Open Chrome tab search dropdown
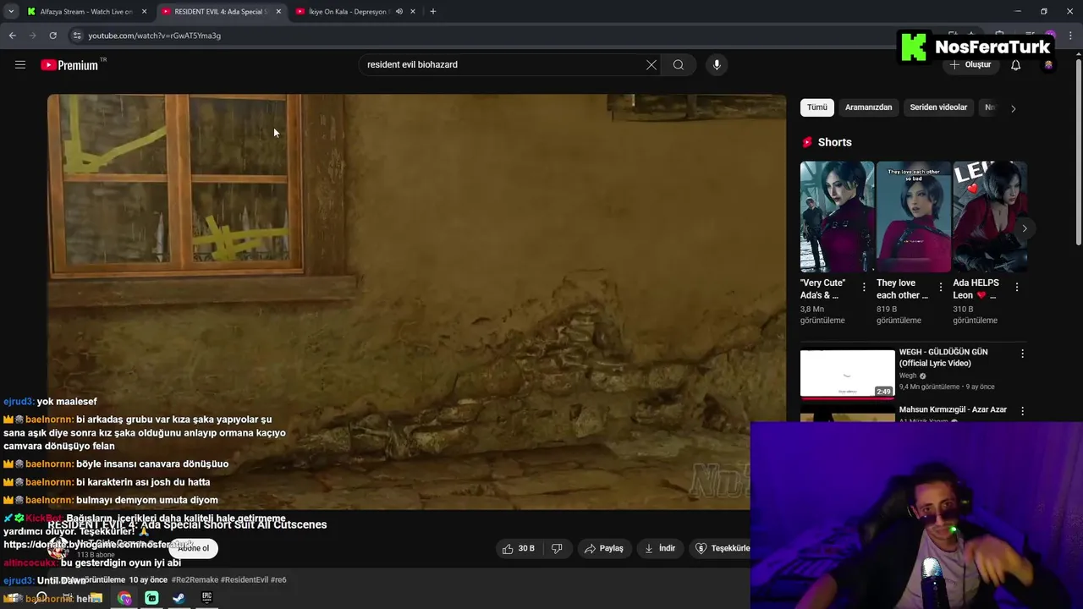This screenshot has height=609, width=1083. 11,12
